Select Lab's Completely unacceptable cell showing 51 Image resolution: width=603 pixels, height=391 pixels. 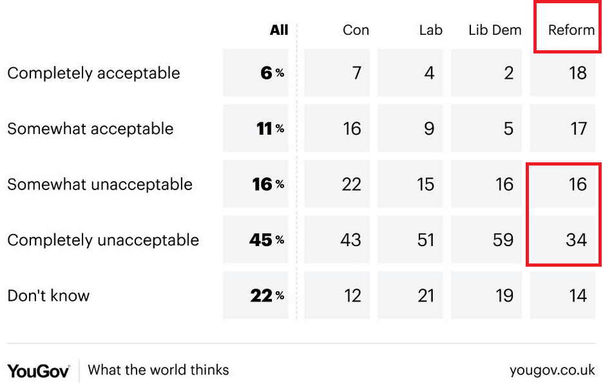point(410,240)
